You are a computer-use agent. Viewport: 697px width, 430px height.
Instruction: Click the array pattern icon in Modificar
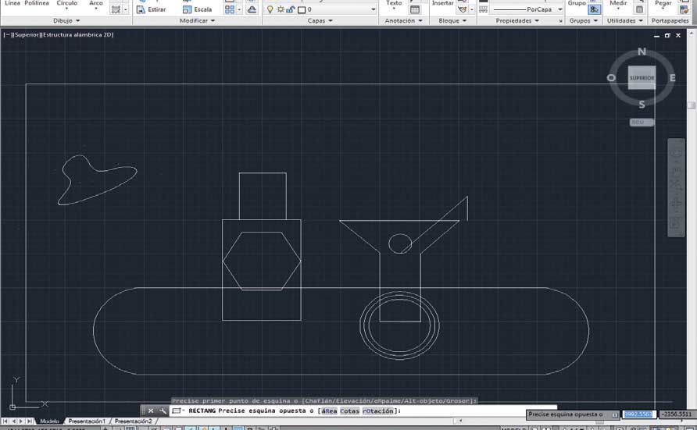pos(230,9)
